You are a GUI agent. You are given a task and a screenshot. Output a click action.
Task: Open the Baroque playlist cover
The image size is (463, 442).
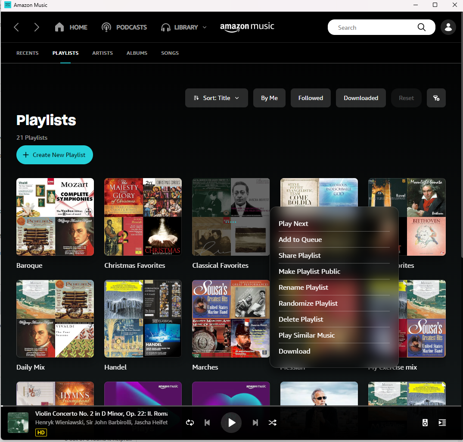55,217
